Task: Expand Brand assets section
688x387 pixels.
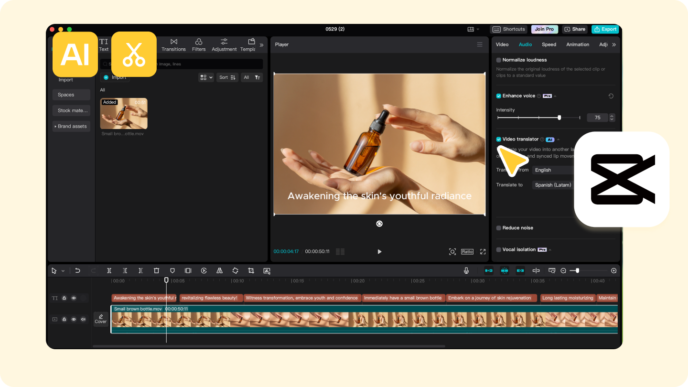Action: click(71, 126)
